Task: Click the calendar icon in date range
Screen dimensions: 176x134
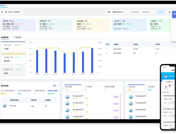Action: pos(130,12)
